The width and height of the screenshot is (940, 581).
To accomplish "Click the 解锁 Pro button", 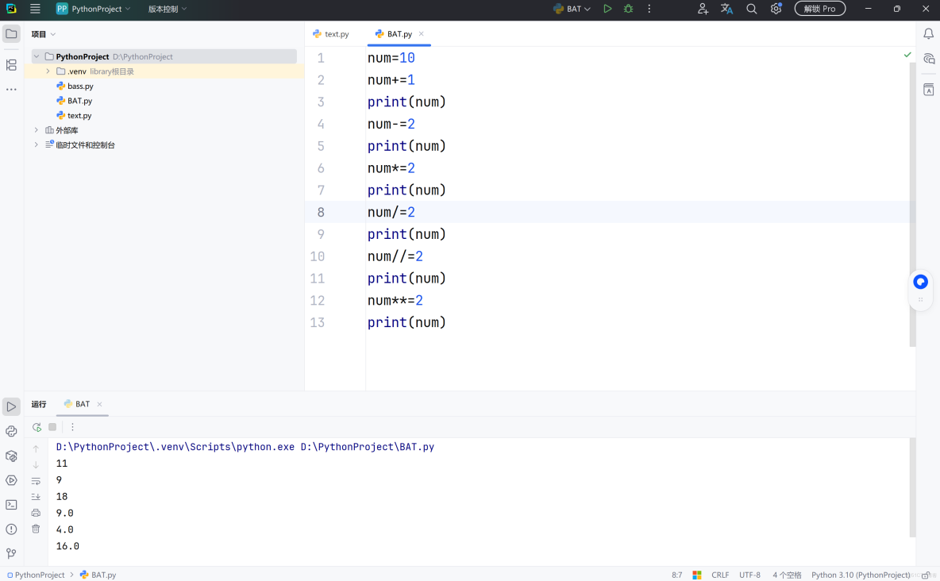I will point(819,9).
